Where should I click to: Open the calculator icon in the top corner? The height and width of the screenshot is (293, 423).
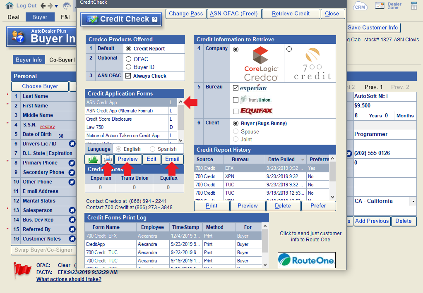pyautogui.click(x=414, y=6)
